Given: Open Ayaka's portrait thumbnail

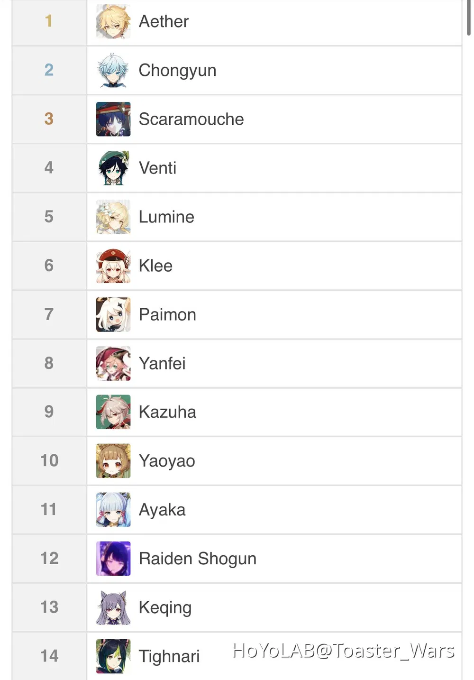Looking at the screenshot, I should [113, 510].
